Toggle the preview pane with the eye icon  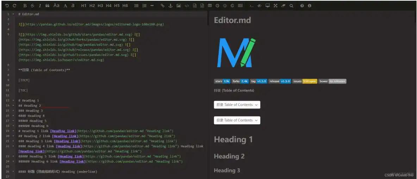click(259, 6)
